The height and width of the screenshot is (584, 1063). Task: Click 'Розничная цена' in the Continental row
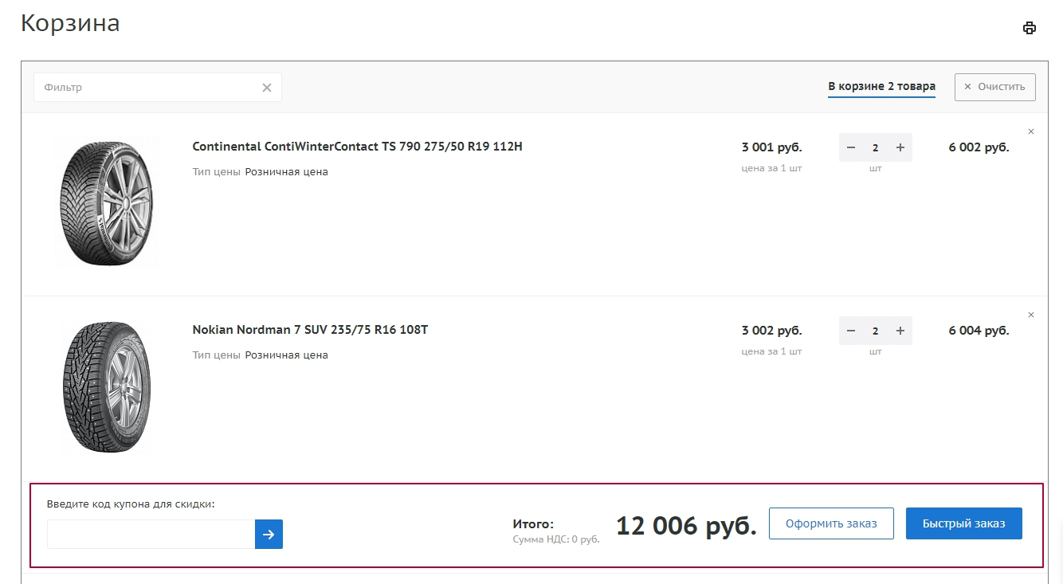point(286,172)
